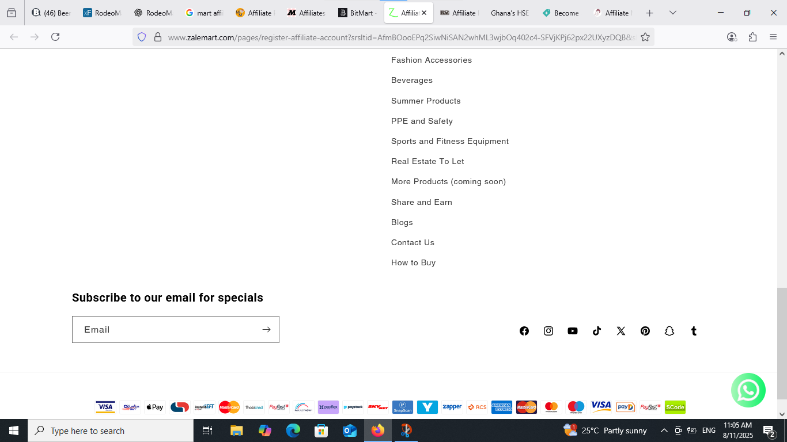Click the browser address bar URL
This screenshot has height=442, width=787.
[402, 37]
